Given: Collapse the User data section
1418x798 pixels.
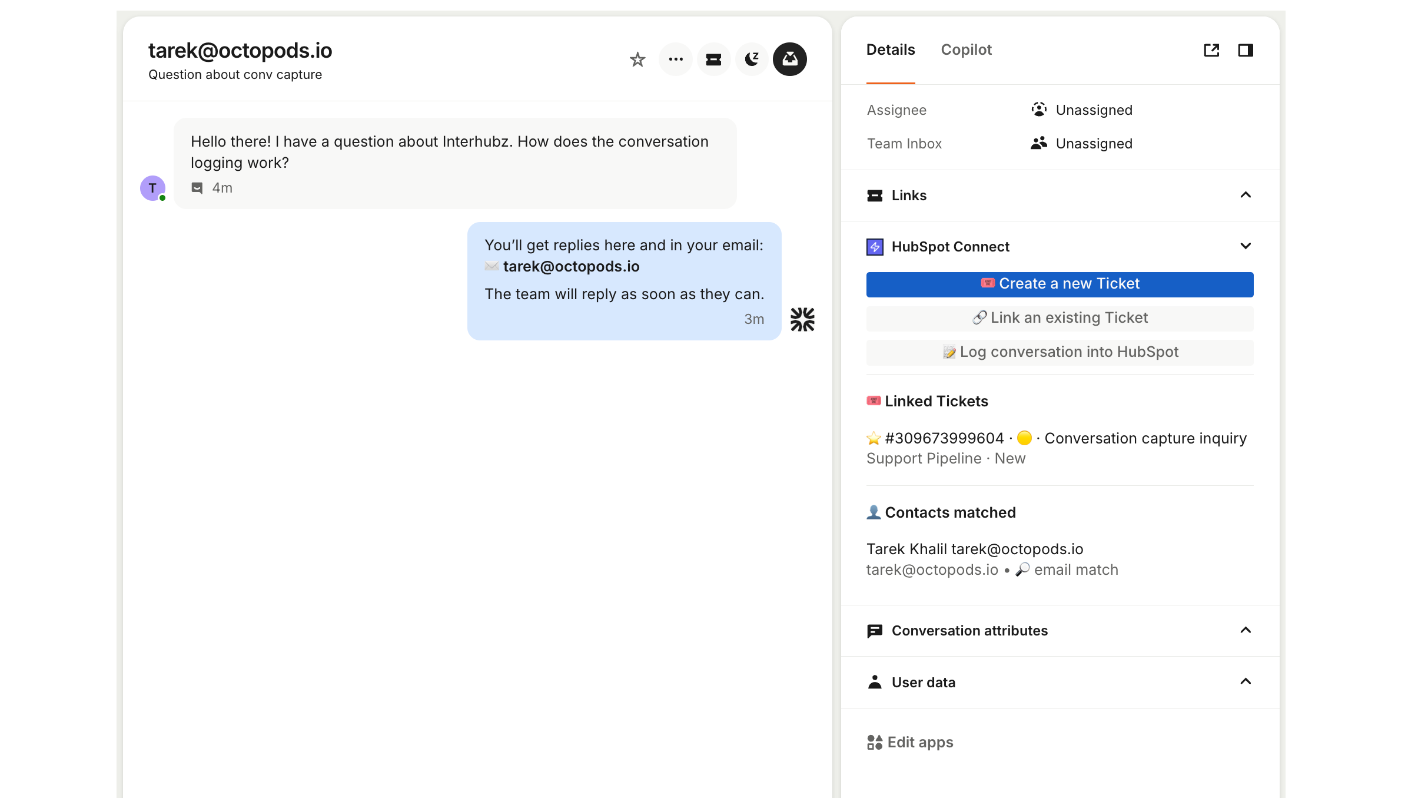Looking at the screenshot, I should point(1246,681).
